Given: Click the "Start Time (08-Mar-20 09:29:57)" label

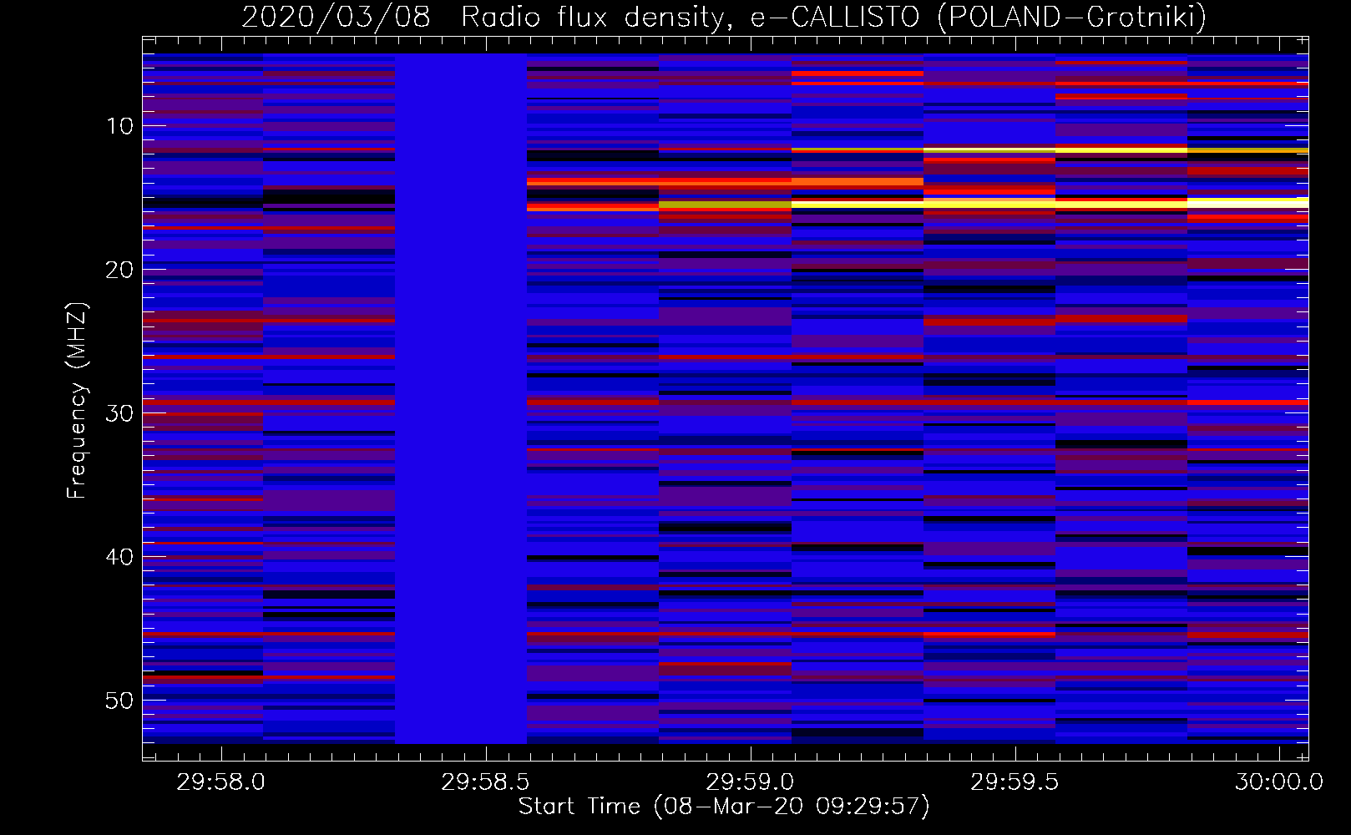Looking at the screenshot, I should pos(724,807).
